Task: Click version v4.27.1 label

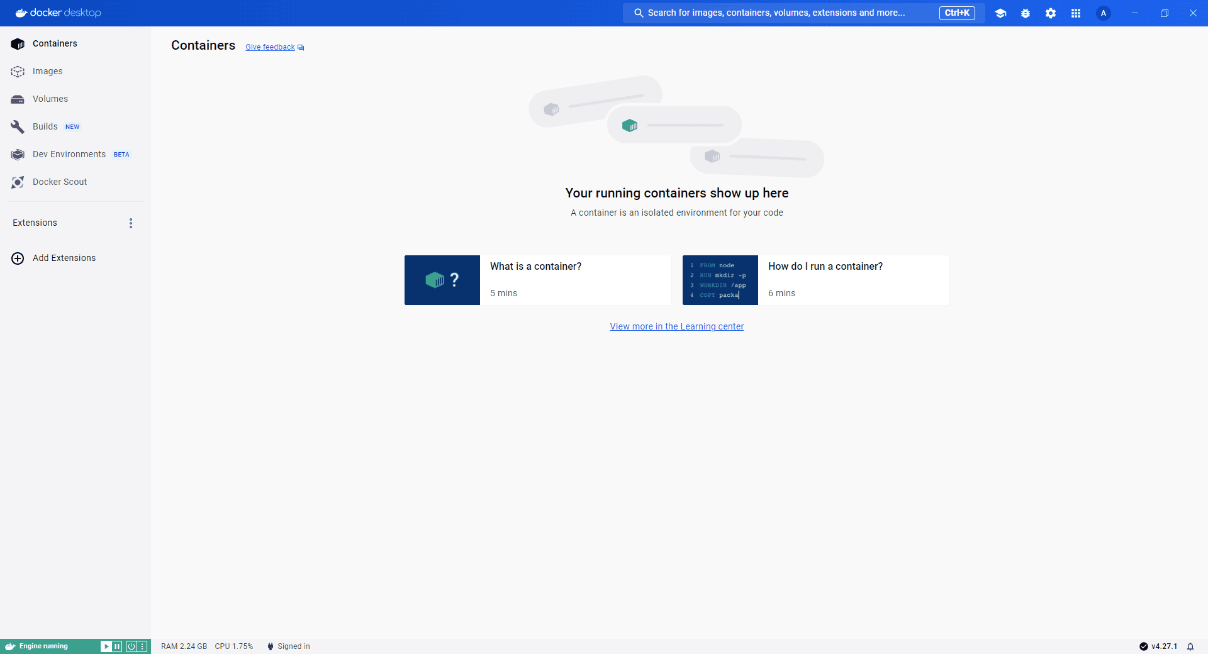Action: [1165, 646]
